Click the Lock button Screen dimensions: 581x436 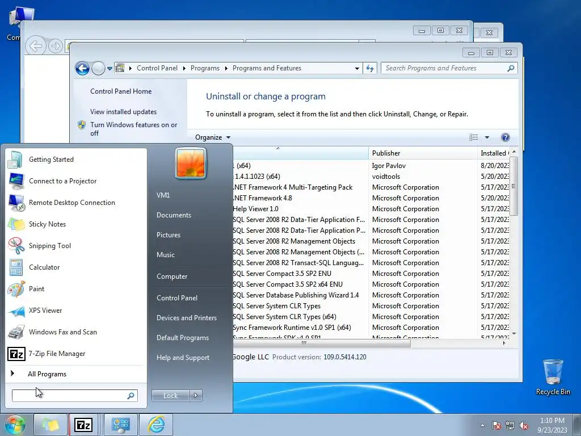pyautogui.click(x=170, y=396)
